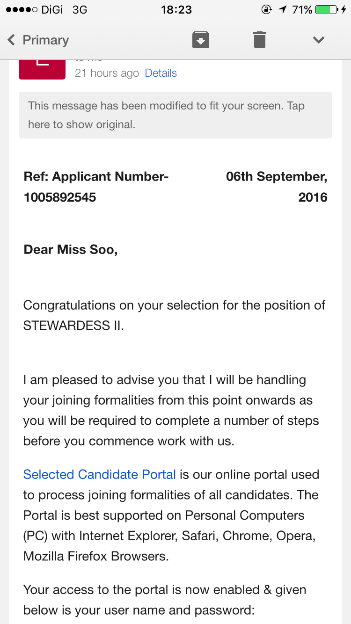Tap the Dear Miss Soo greeting

tap(71, 249)
